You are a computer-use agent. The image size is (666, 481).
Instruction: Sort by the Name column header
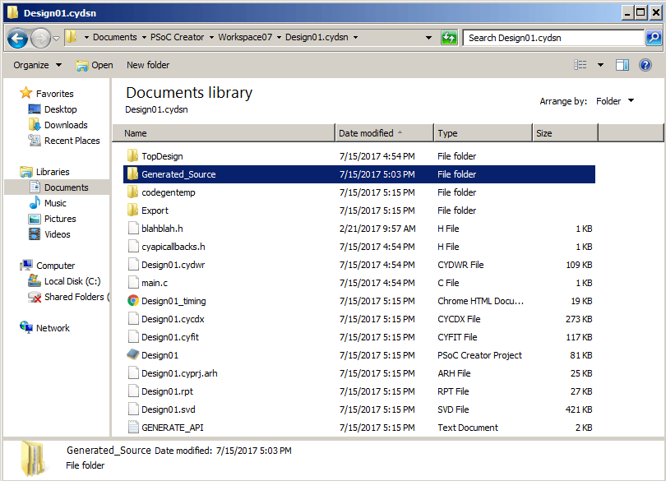pyautogui.click(x=224, y=133)
